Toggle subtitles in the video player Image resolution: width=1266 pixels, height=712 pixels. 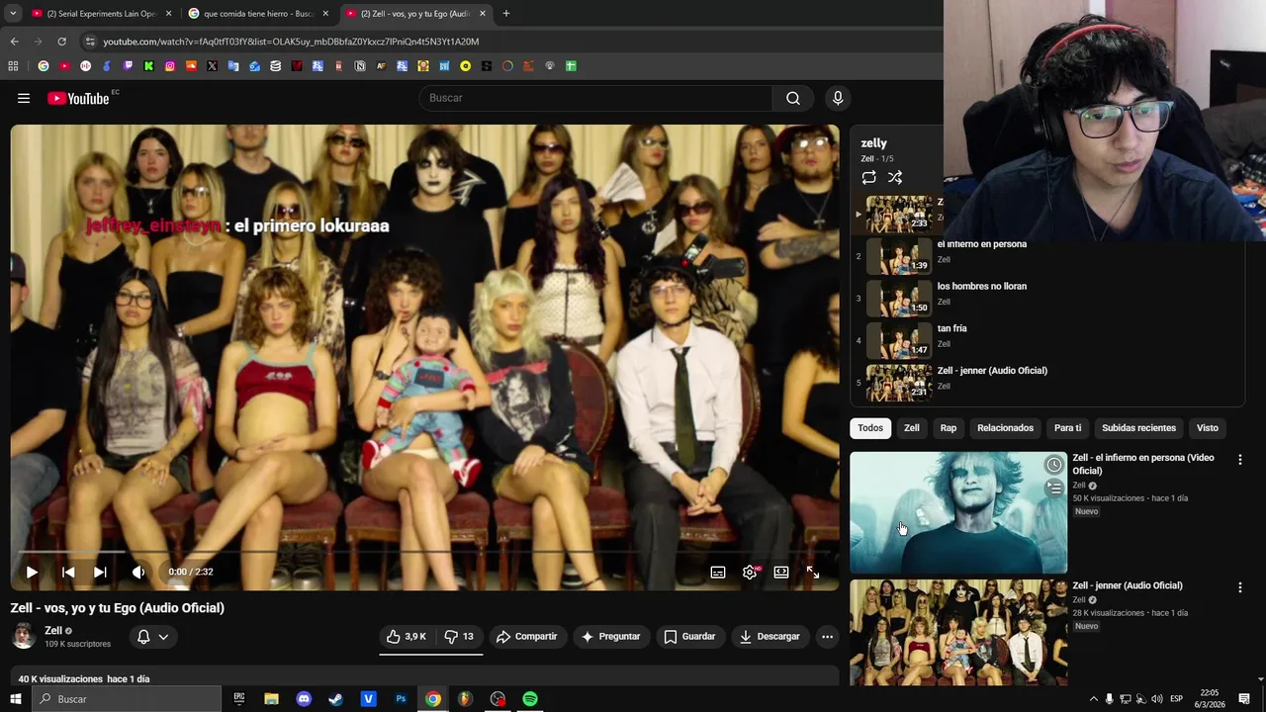click(x=718, y=572)
